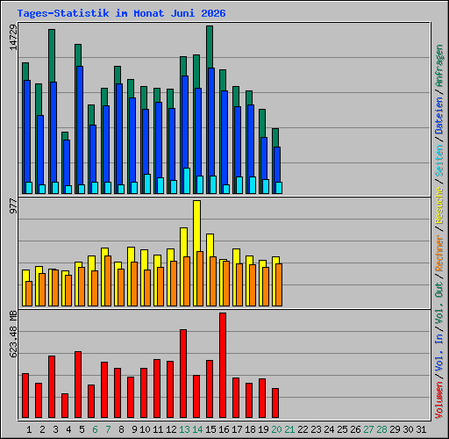The width and height of the screenshot is (449, 439).
Task: Click day 1 on the x-axis
Action: click(x=29, y=429)
